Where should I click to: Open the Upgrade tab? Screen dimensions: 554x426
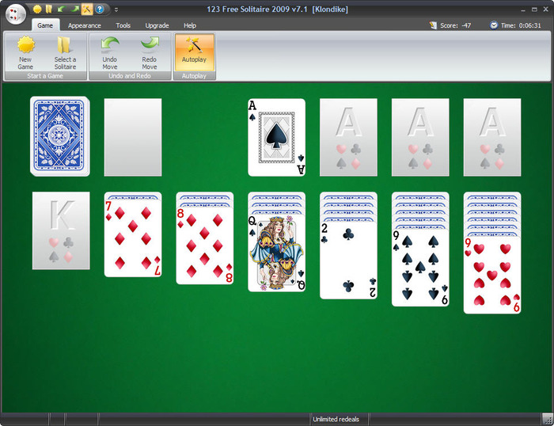(x=157, y=25)
